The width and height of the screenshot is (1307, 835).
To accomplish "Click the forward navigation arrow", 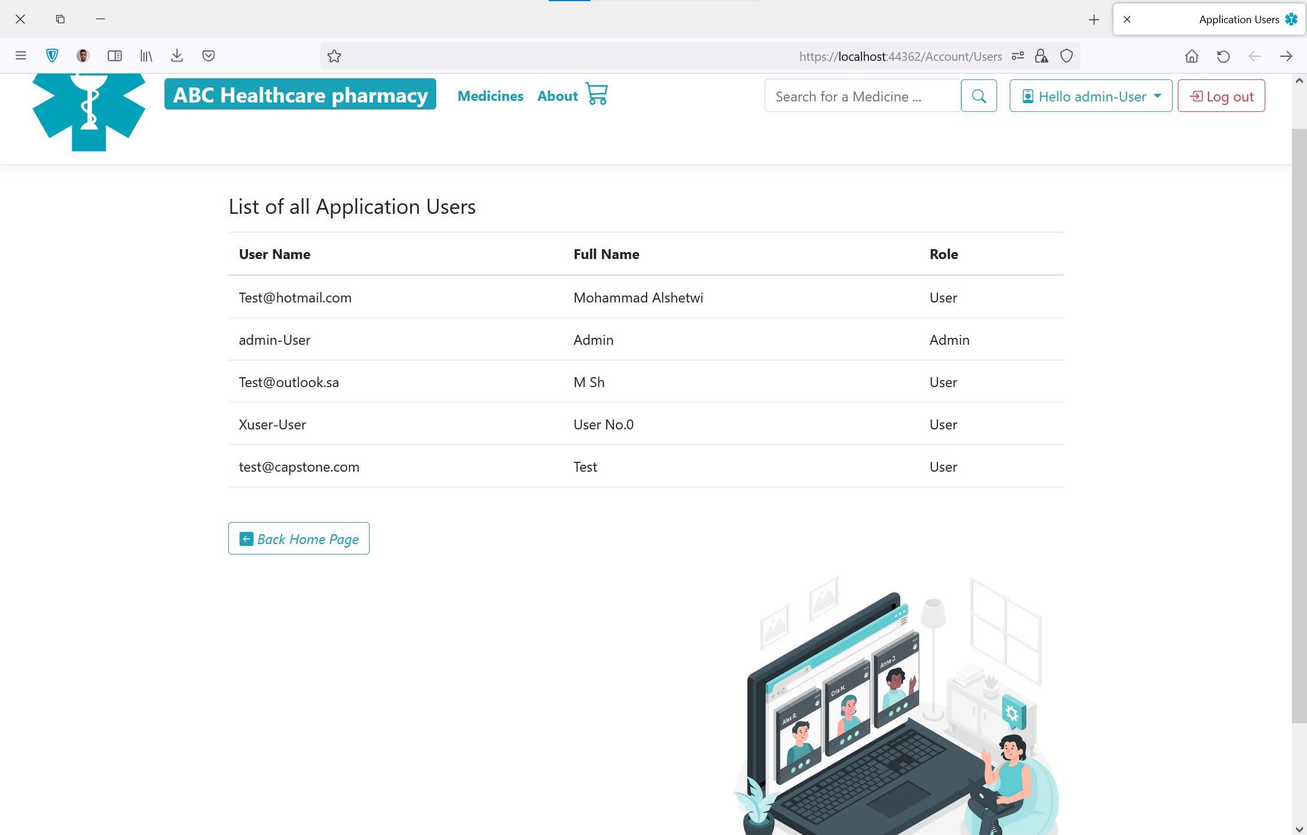I will [1286, 56].
